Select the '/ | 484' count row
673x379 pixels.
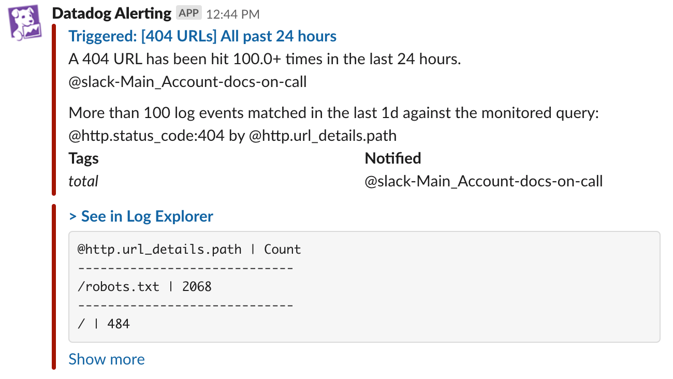(104, 324)
